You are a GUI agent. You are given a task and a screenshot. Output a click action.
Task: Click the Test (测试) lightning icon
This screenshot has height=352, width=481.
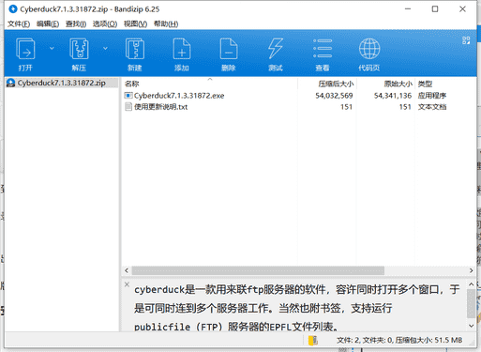click(276, 49)
